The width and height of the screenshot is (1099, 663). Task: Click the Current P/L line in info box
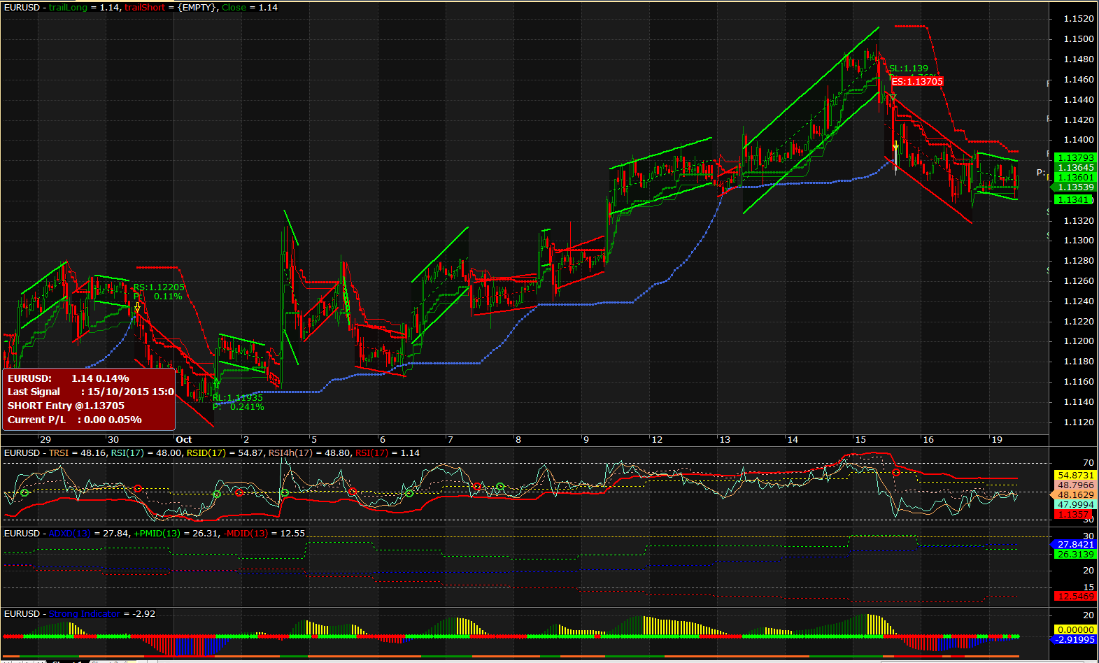pos(75,420)
